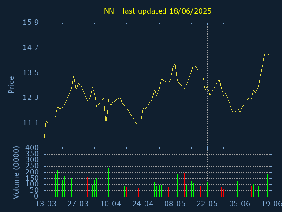Click the 100 volume axis label
The height and width of the screenshot is (212, 282).
(x=32, y=184)
